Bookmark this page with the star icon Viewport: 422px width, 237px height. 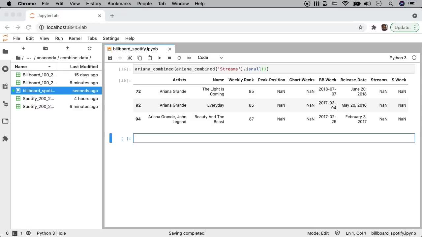[x=361, y=27]
